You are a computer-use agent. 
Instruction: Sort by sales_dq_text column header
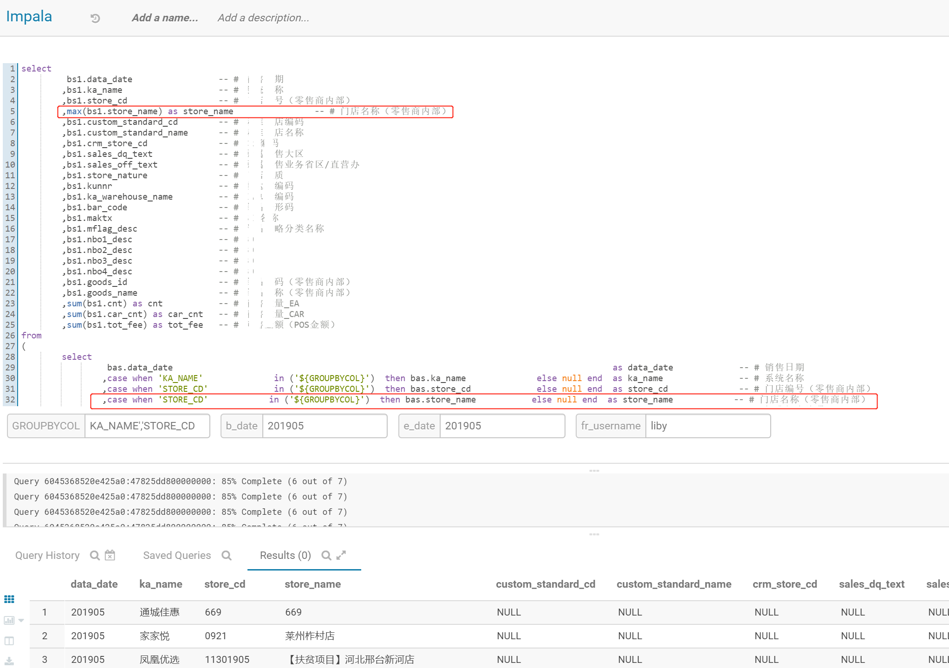click(x=871, y=584)
